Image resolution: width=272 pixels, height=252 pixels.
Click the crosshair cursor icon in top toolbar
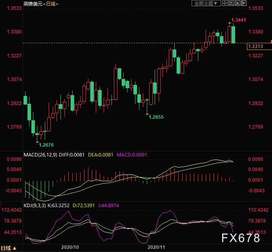[225, 4]
